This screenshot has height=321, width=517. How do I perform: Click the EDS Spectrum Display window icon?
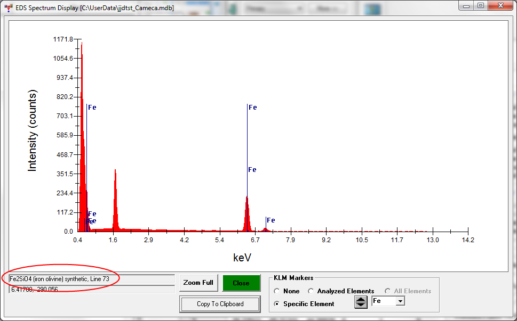tap(9, 5)
